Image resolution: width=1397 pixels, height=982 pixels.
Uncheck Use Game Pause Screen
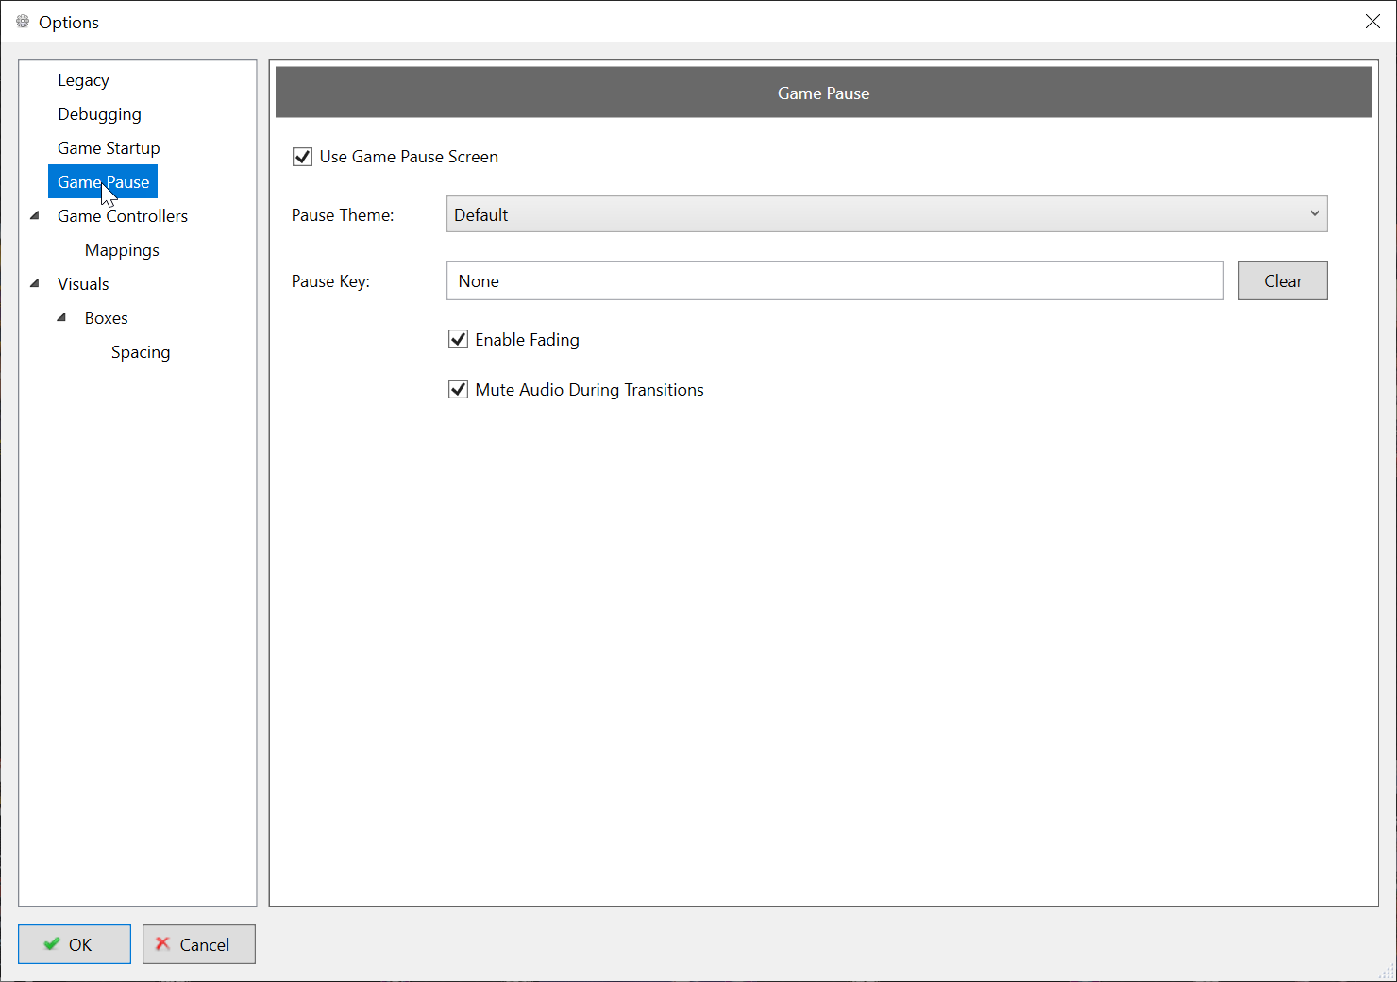coord(302,157)
